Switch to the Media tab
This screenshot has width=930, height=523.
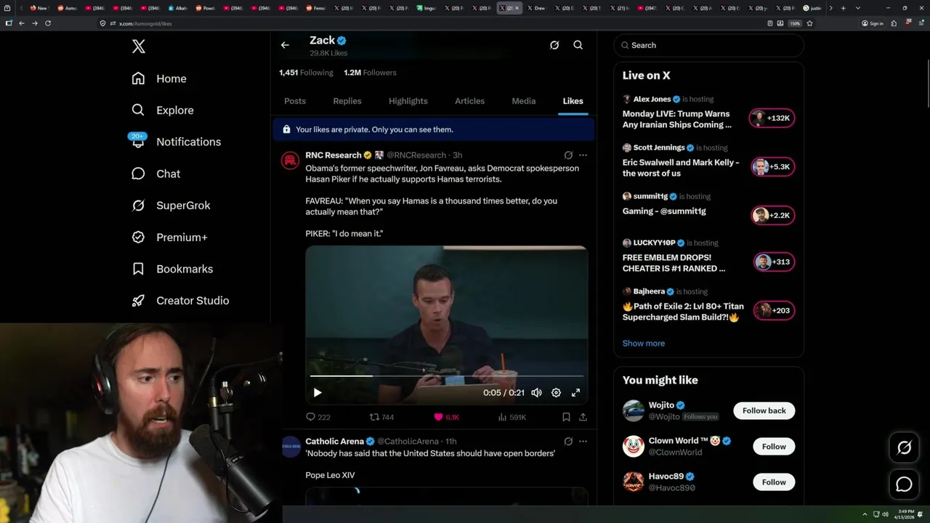[x=524, y=101]
